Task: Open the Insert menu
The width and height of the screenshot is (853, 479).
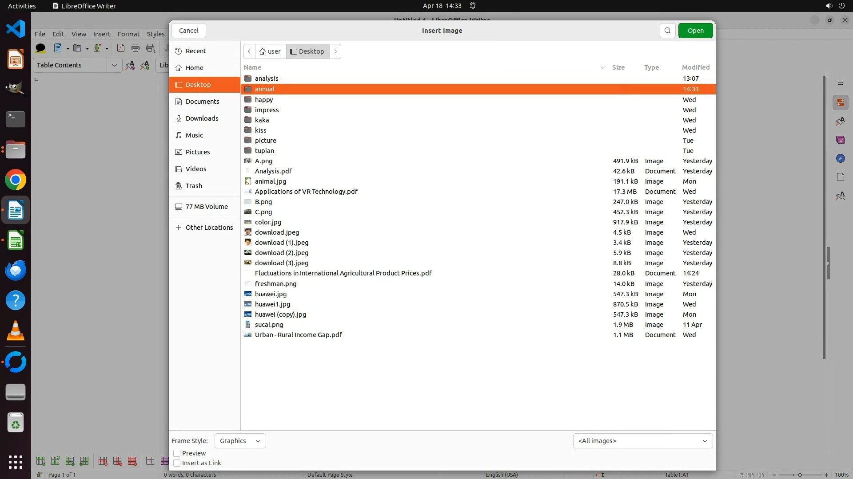Action: pos(102,34)
